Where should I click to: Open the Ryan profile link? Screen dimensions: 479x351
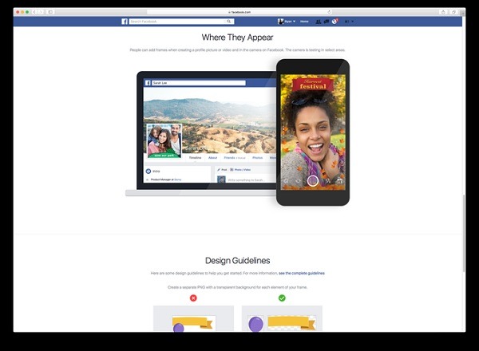pos(288,22)
